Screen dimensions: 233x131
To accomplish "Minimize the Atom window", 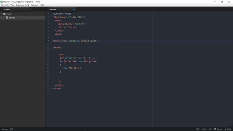I will [x=215, y=2].
